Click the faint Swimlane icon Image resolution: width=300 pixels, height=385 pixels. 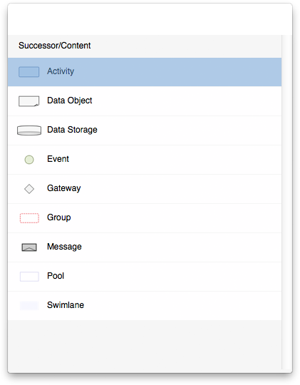[x=29, y=306]
